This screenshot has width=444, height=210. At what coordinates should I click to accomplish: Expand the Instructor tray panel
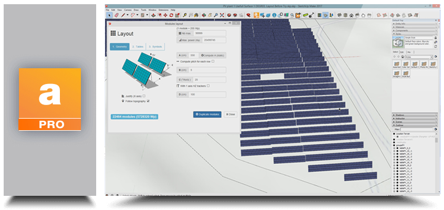coord(415,119)
